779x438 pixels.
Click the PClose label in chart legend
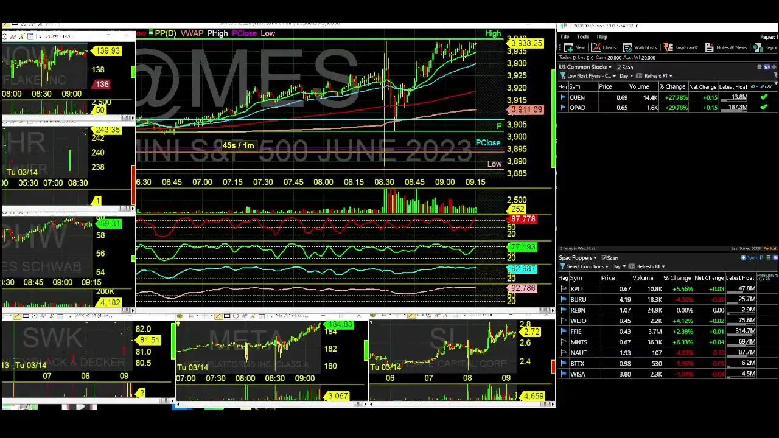tap(244, 33)
